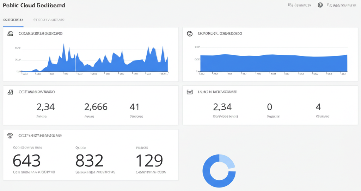
Task: Click the value 41
Action: tap(134, 107)
